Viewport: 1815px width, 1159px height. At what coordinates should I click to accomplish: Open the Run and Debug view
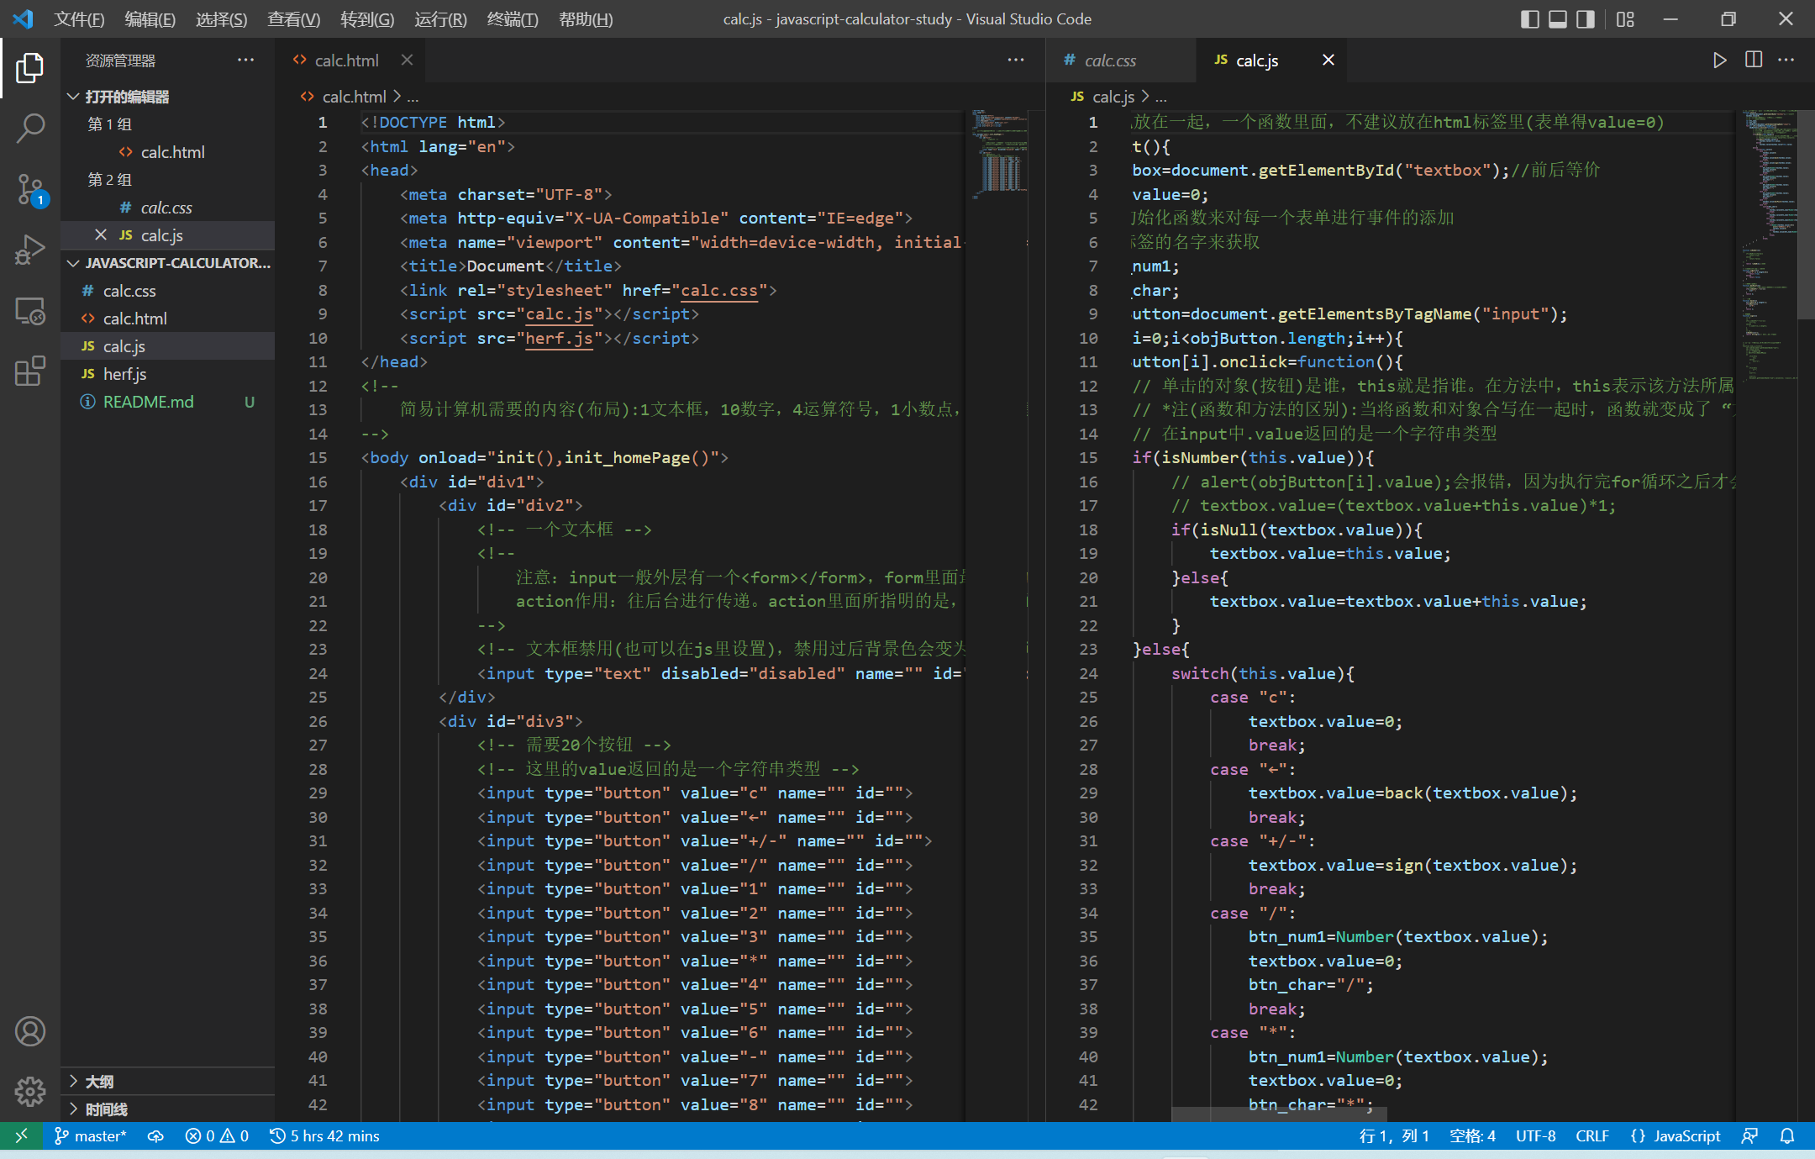30,250
